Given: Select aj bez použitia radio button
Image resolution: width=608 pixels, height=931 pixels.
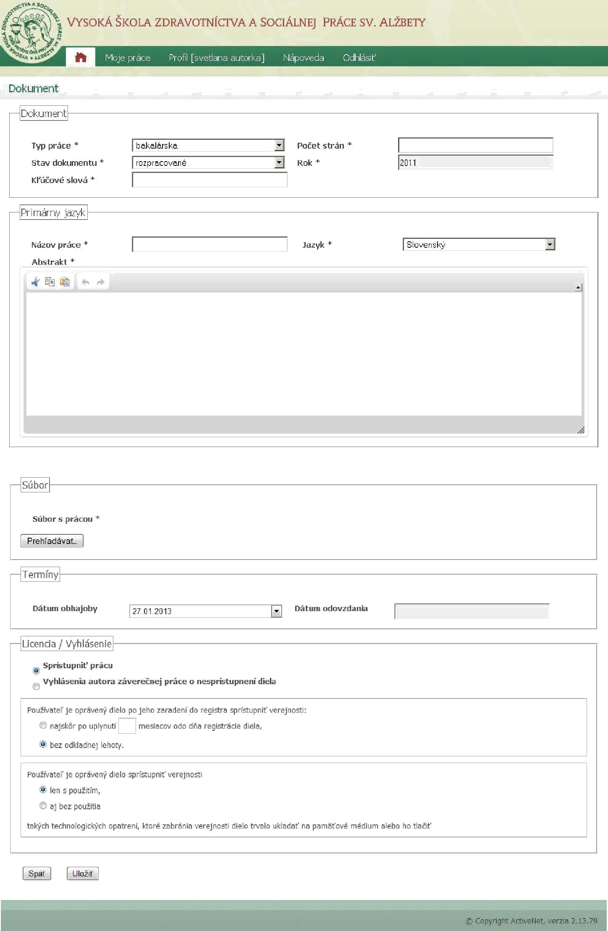Looking at the screenshot, I should point(43,805).
